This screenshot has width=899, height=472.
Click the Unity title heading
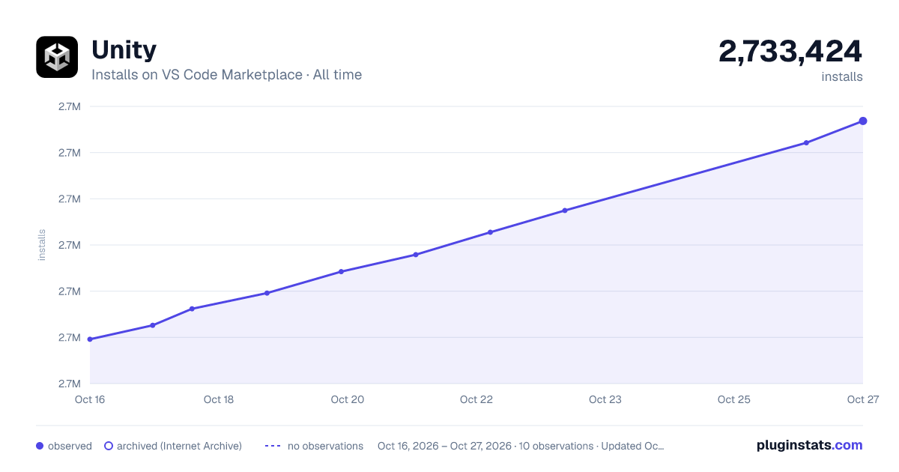tap(124, 50)
